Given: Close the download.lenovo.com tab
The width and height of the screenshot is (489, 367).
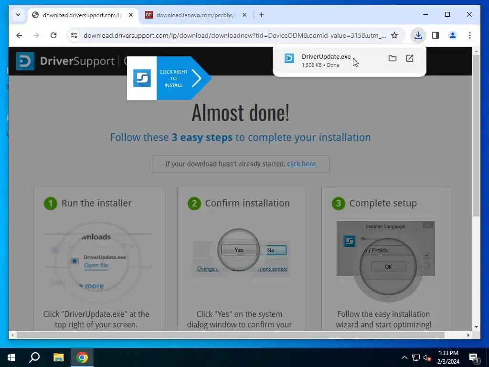Looking at the screenshot, I should [x=244, y=15].
